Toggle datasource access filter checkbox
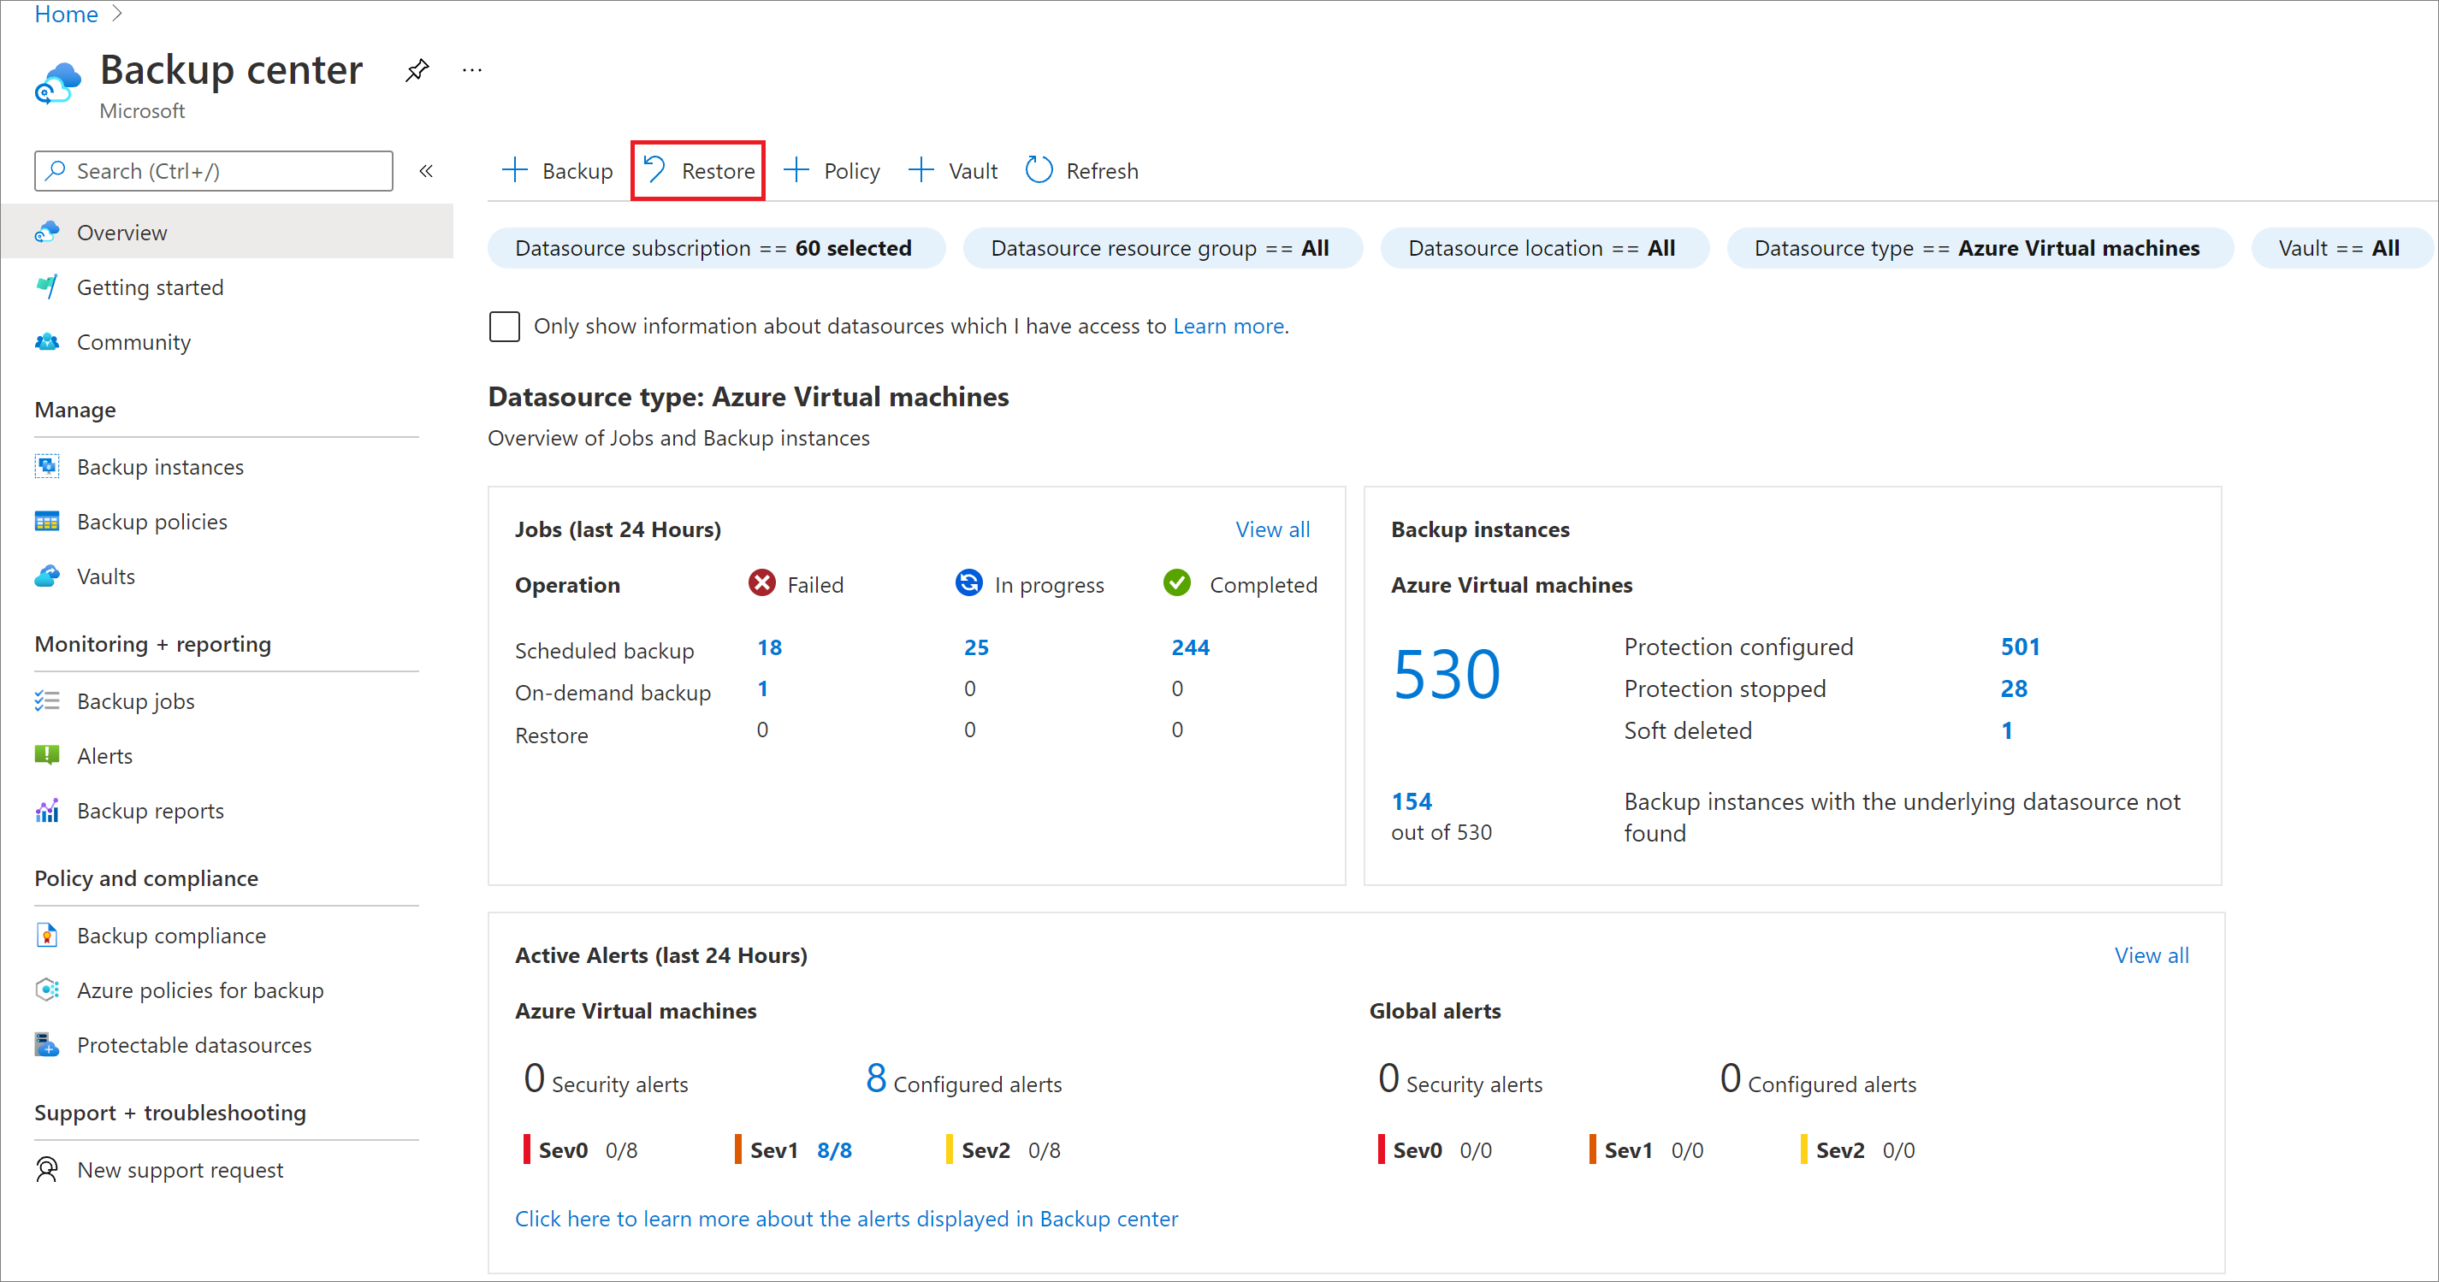Image resolution: width=2439 pixels, height=1282 pixels. click(x=505, y=328)
